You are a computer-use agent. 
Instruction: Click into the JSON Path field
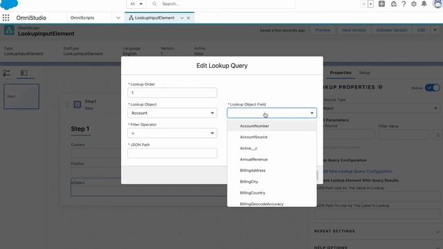(x=172, y=154)
